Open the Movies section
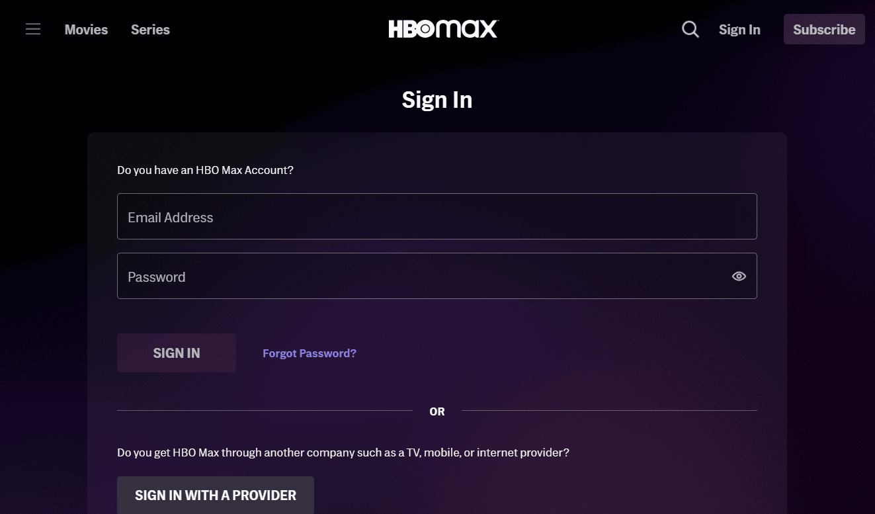The image size is (875, 514). [86, 30]
